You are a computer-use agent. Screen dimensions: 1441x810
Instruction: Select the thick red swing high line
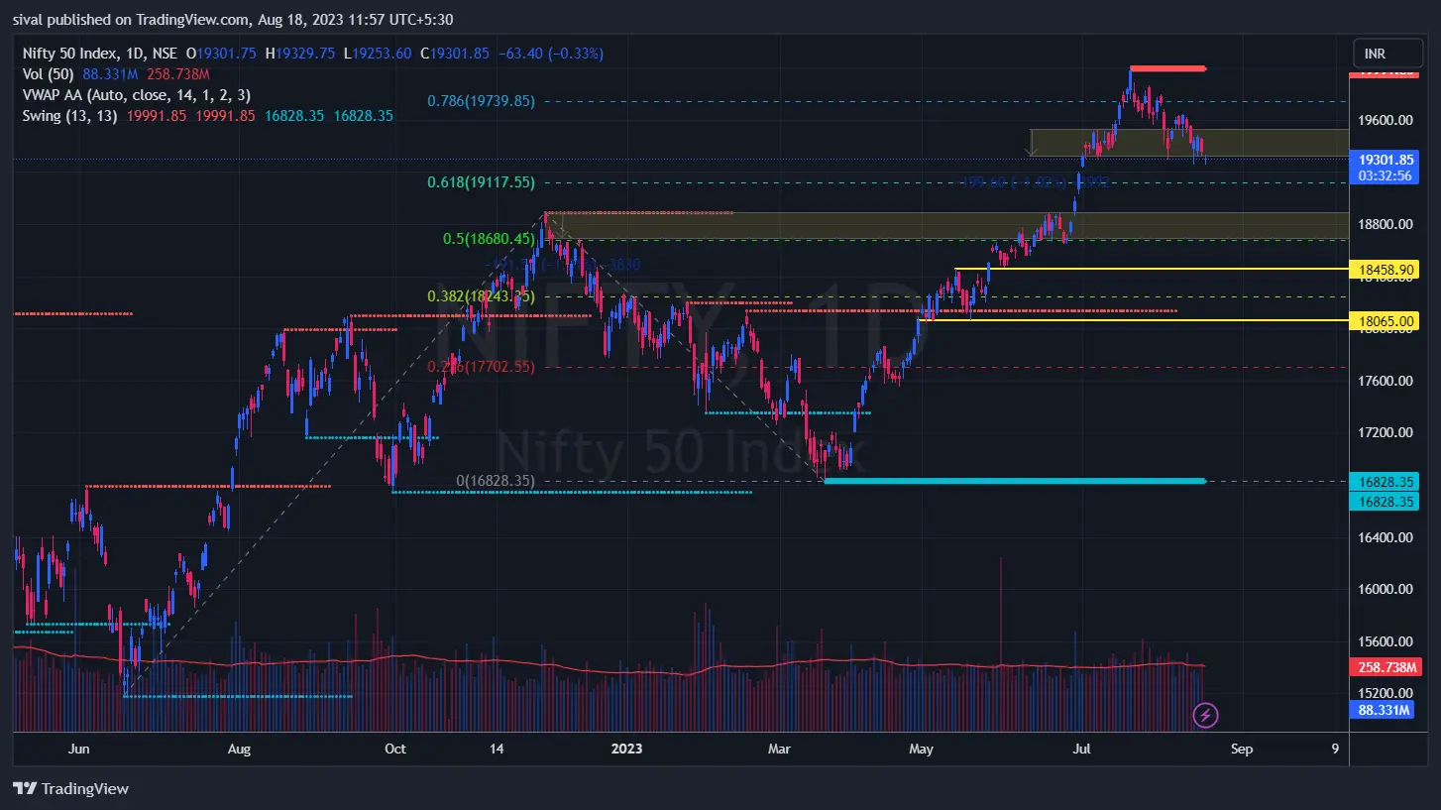coord(1167,68)
